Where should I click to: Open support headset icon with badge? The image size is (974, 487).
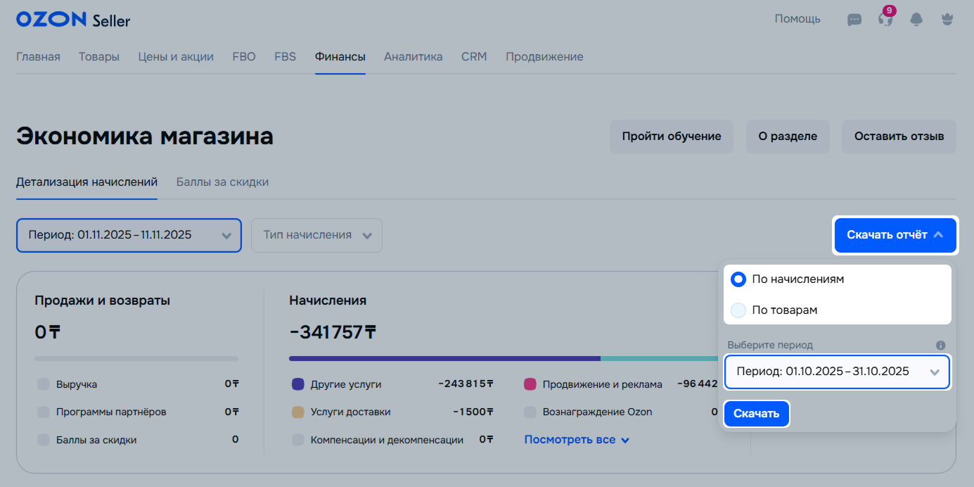(885, 20)
